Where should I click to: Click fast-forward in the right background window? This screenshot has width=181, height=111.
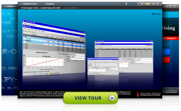tap(173, 6)
